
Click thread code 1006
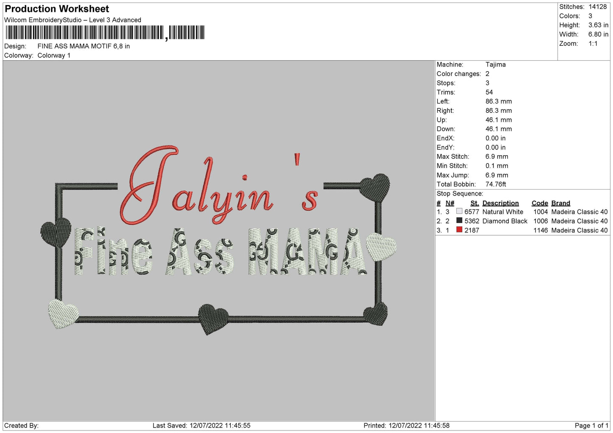(540, 221)
